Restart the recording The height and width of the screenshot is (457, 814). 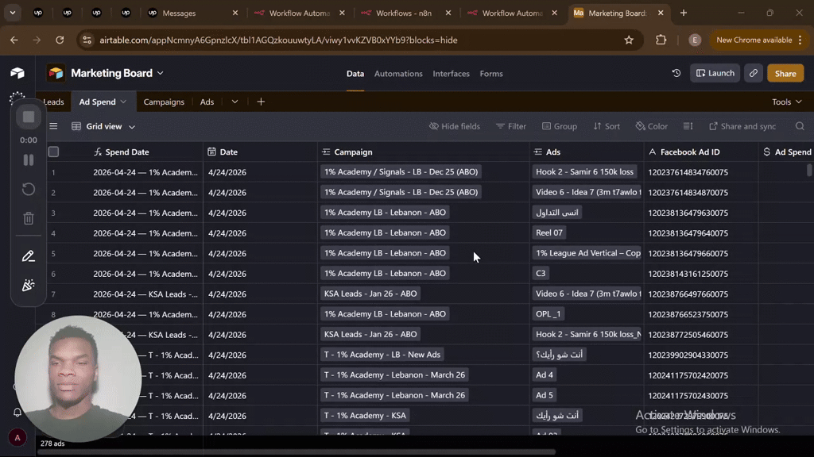pyautogui.click(x=29, y=189)
